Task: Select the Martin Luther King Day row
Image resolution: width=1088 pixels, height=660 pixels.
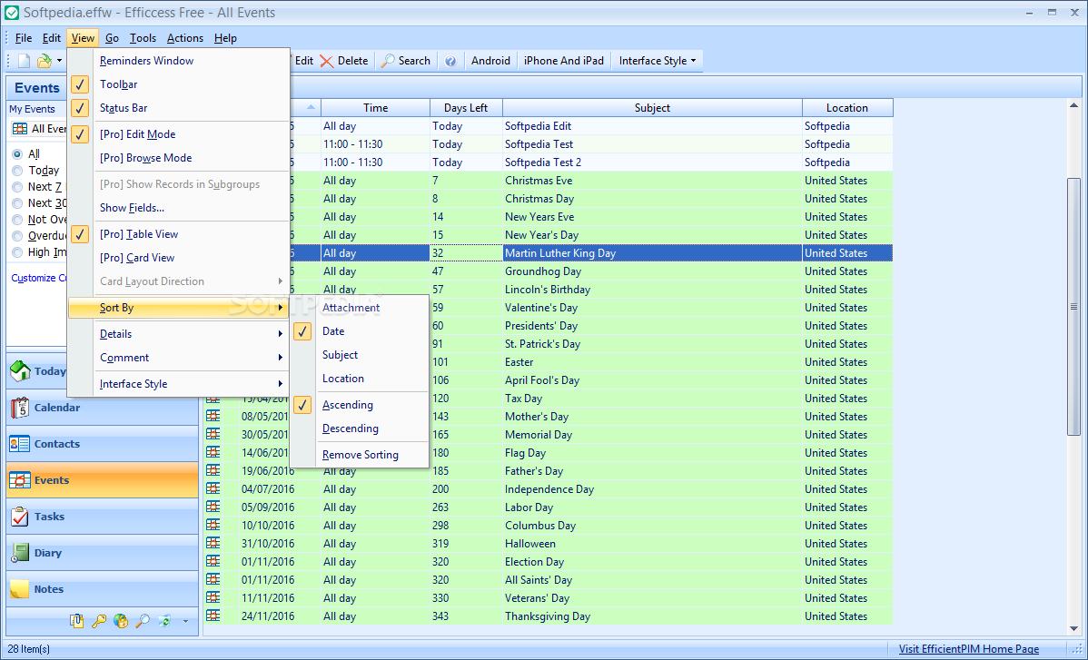Action: tap(591, 253)
